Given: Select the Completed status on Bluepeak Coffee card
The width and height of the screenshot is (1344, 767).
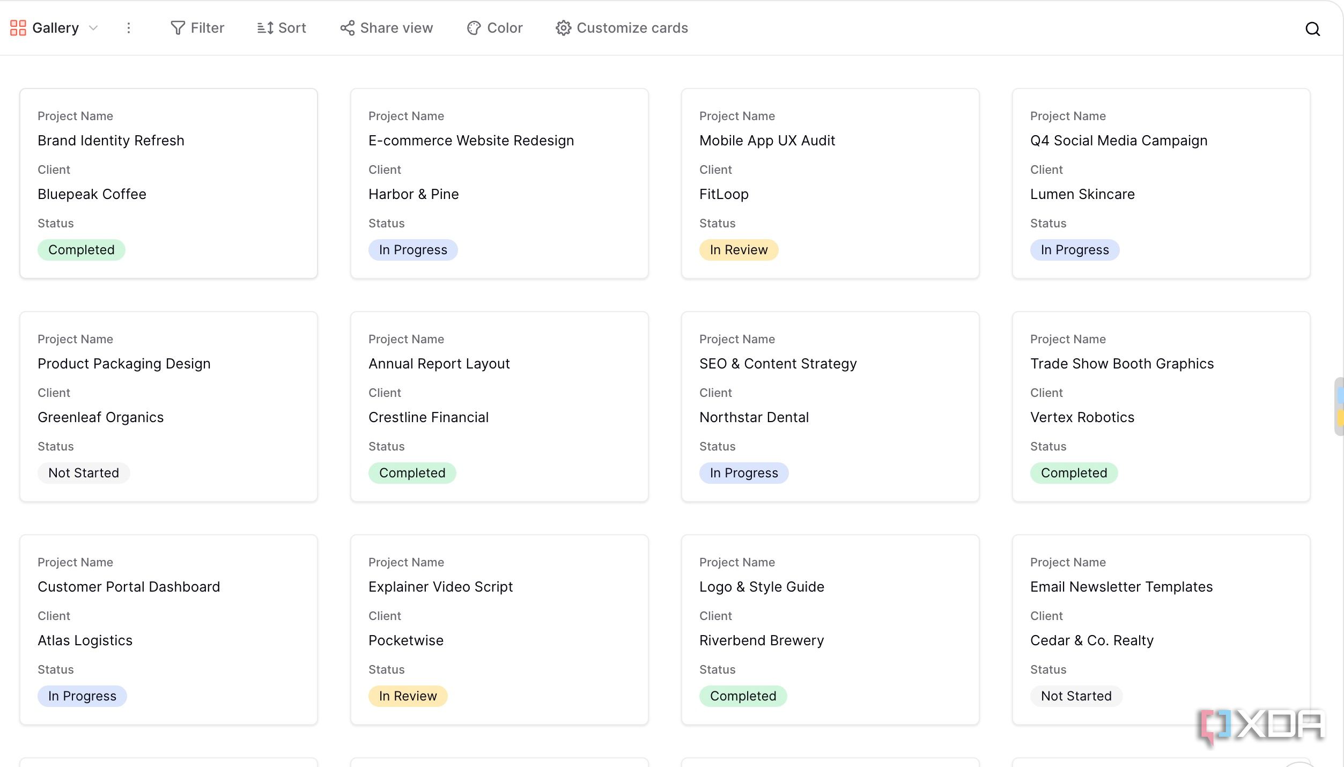Looking at the screenshot, I should (82, 250).
